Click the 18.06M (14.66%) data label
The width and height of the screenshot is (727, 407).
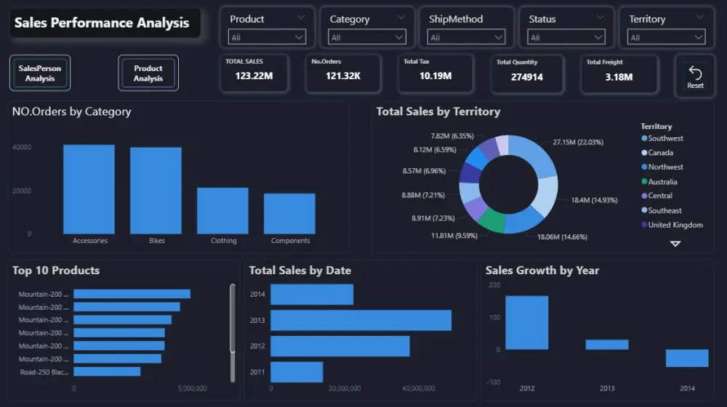[562, 237]
